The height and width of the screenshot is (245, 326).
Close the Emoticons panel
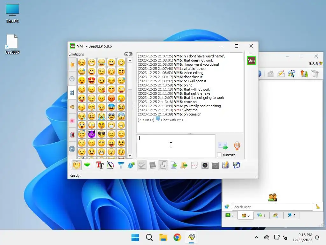coord(131,54)
